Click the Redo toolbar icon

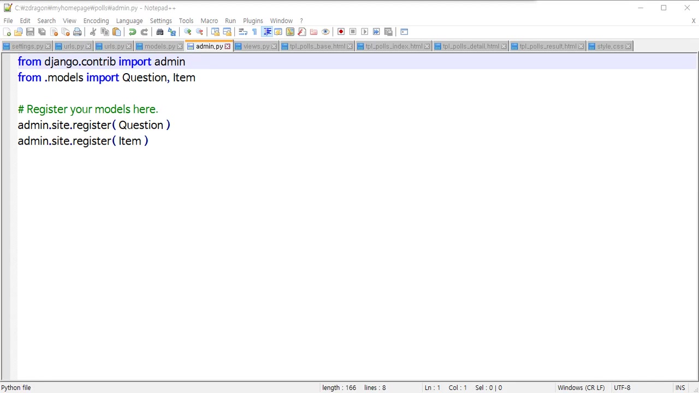144,32
